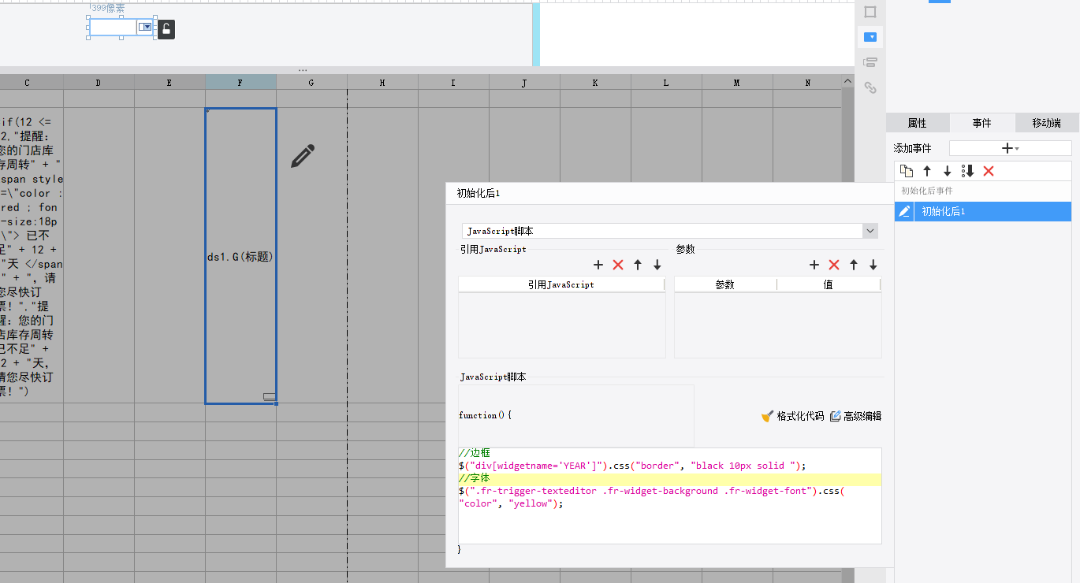Select cell containing ds1.G(标题)
Viewport: 1080px width, 583px height.
click(x=240, y=256)
